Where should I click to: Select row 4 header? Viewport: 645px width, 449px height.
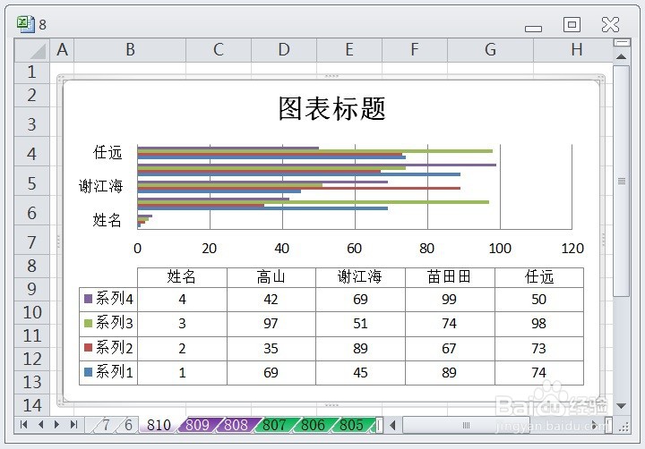pos(31,151)
